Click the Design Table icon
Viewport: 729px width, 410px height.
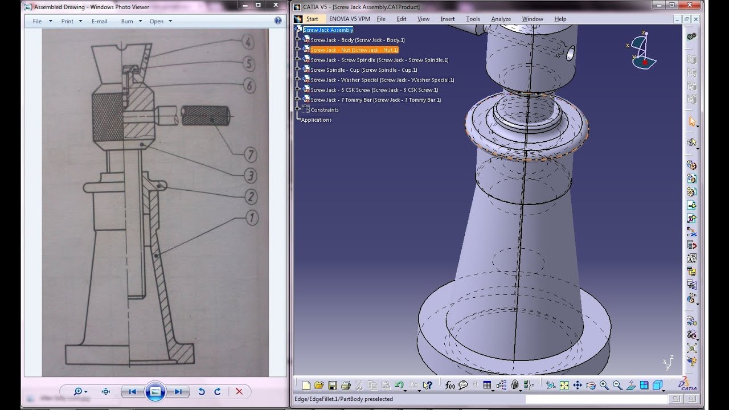[487, 385]
